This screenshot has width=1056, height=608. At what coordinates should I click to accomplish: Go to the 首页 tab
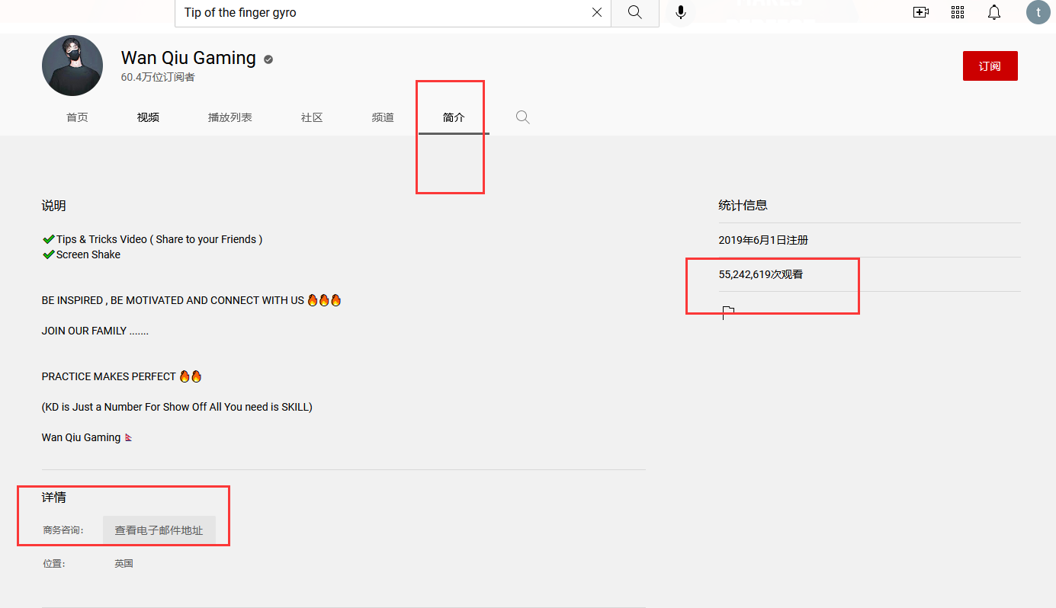77,117
